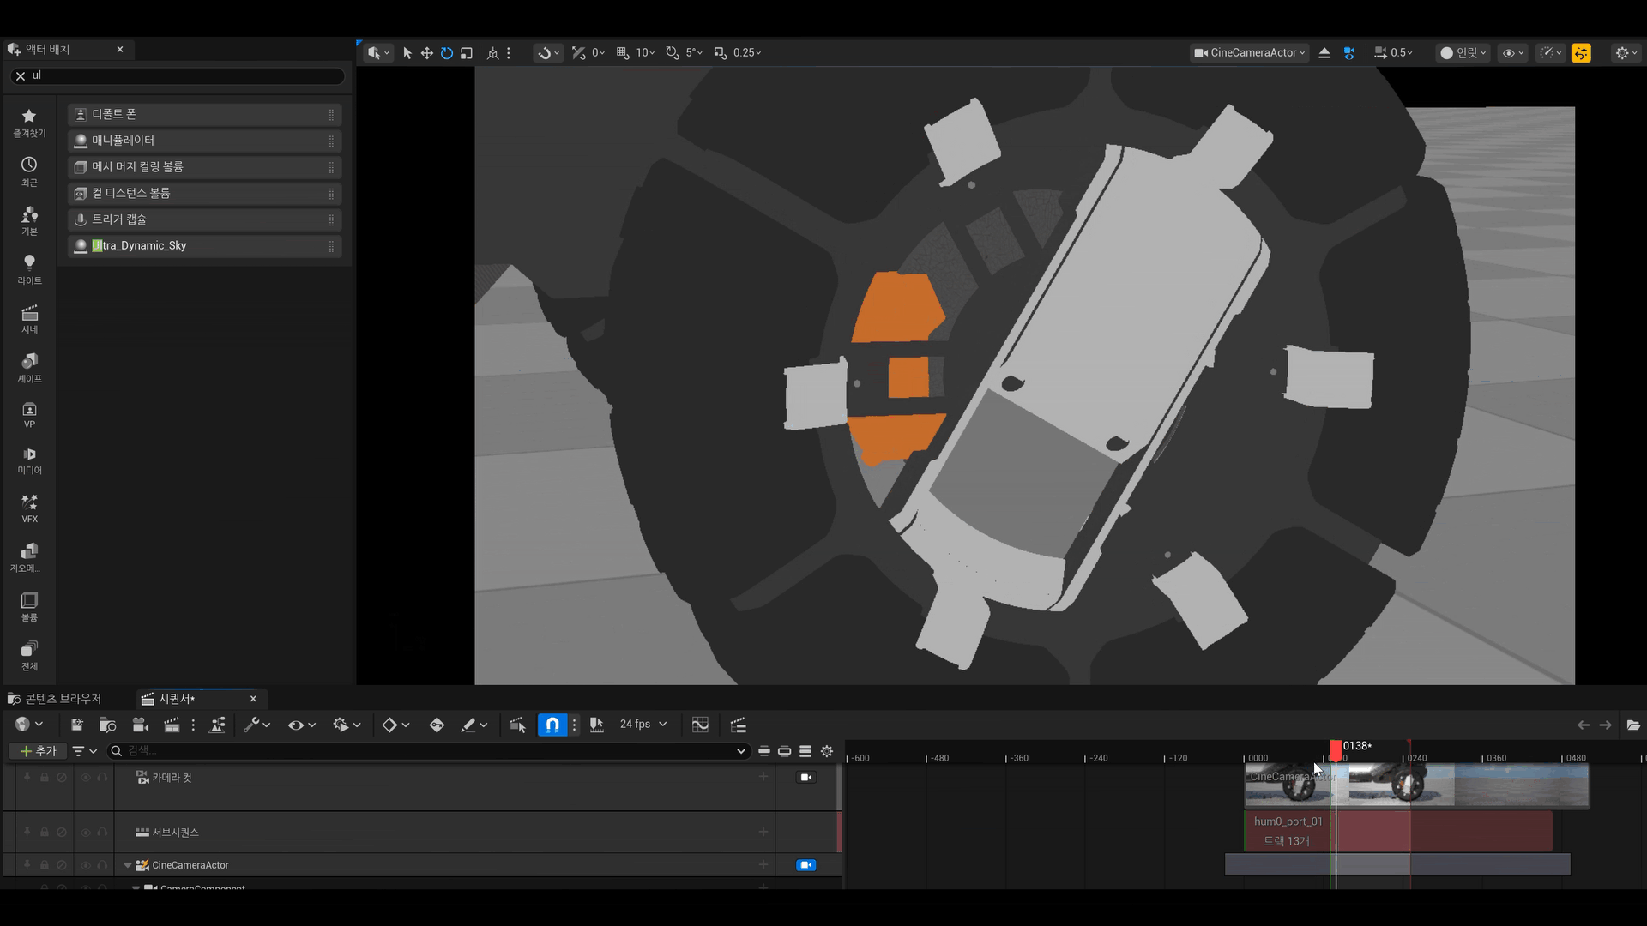Select the scale transform tool
Screen dimensions: 1647x926
tap(466, 53)
